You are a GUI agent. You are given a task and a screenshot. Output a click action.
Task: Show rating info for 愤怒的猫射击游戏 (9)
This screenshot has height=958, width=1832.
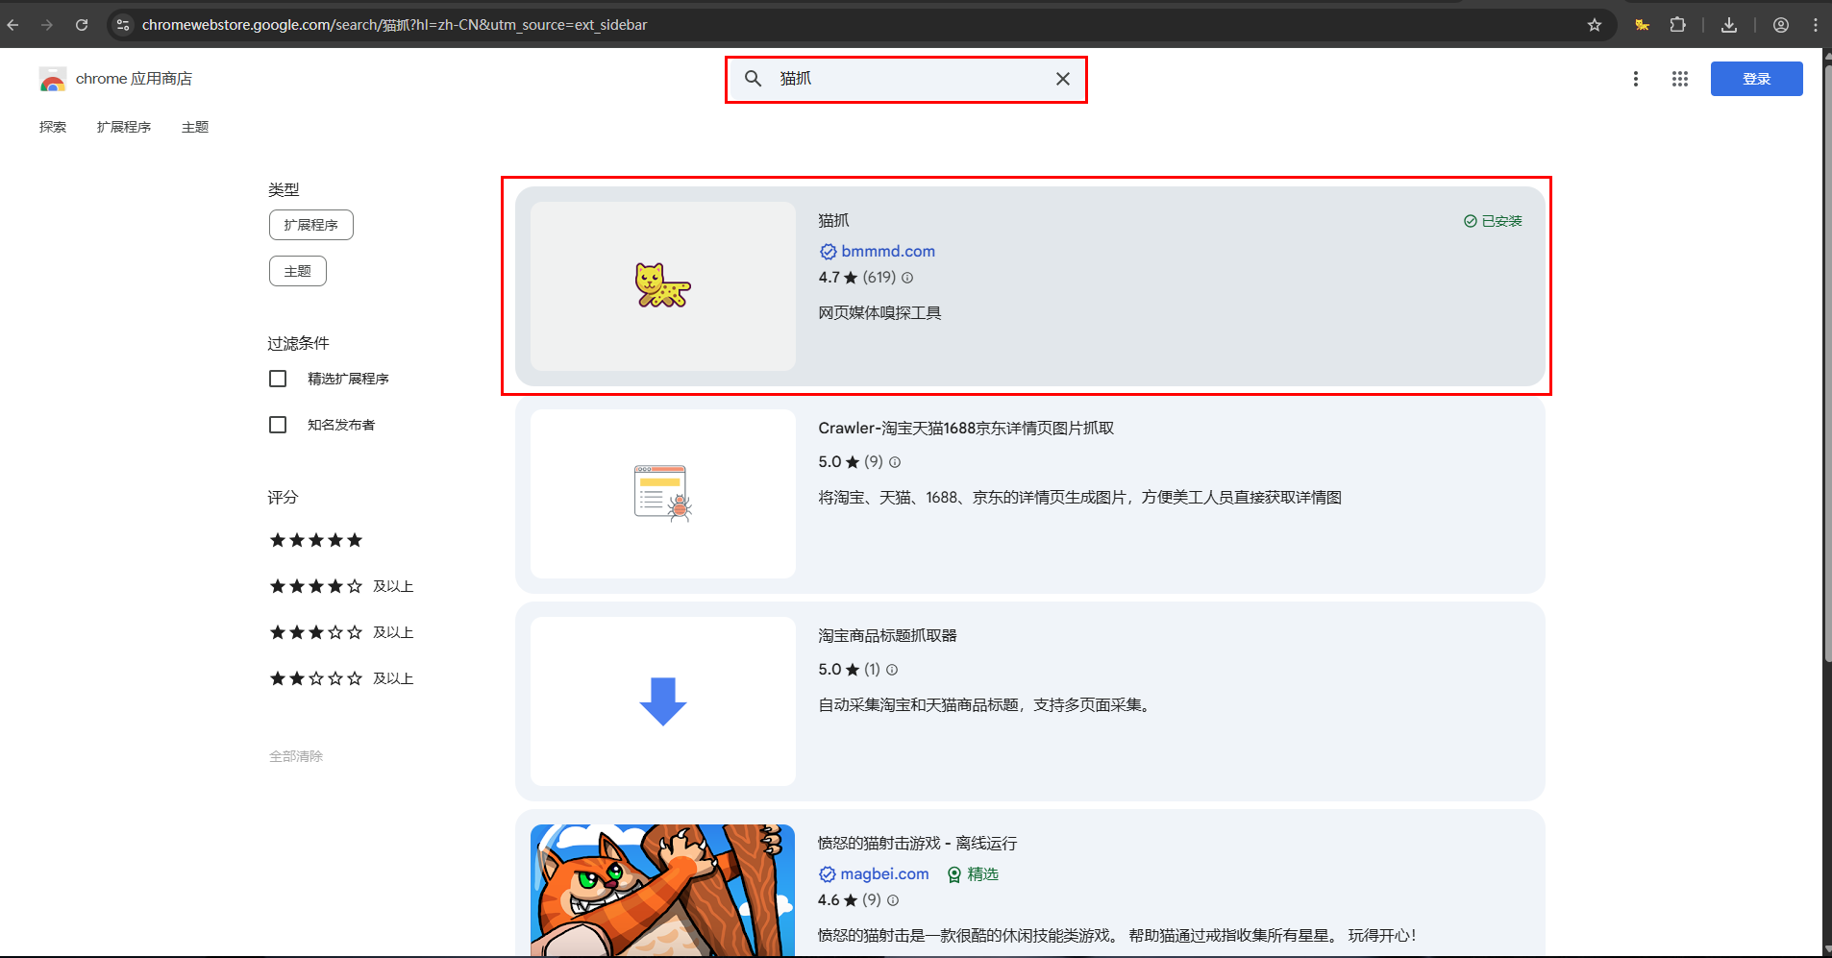click(x=893, y=900)
